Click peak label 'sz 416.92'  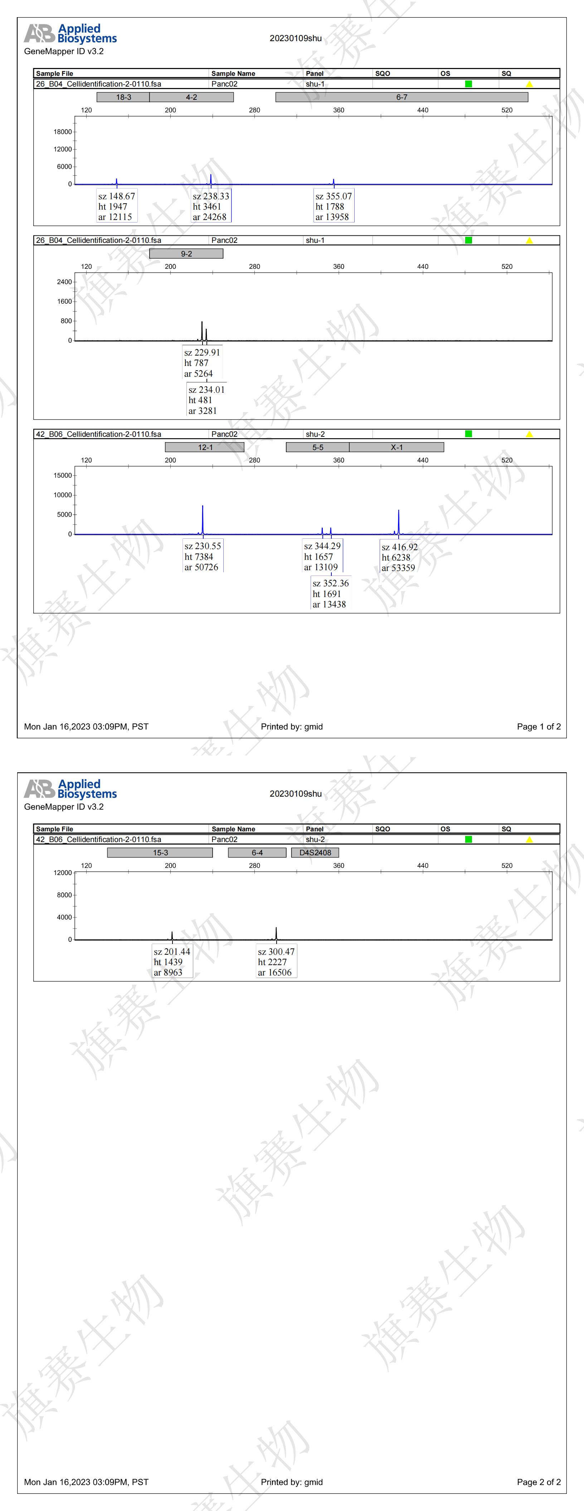(400, 547)
